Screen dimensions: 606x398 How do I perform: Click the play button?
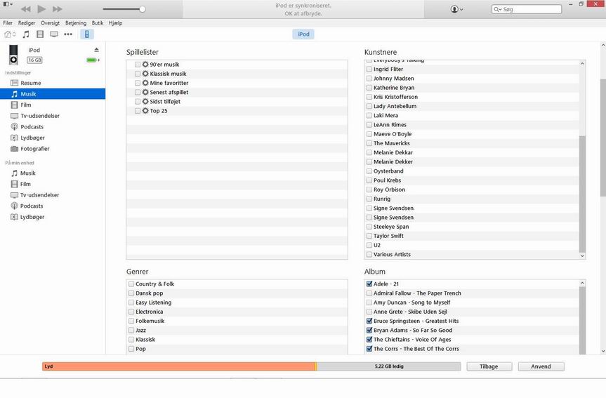tap(41, 9)
